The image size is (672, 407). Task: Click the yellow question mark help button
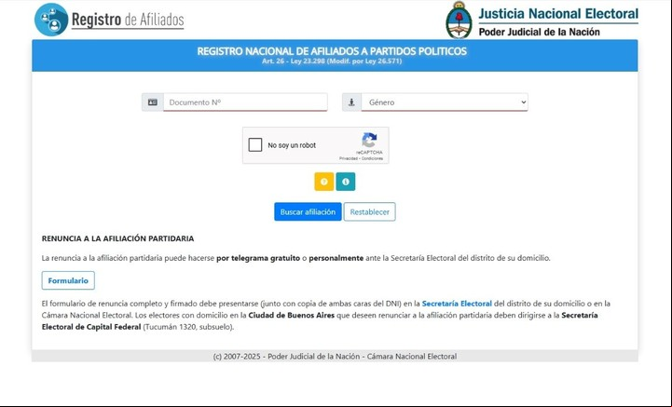point(324,182)
